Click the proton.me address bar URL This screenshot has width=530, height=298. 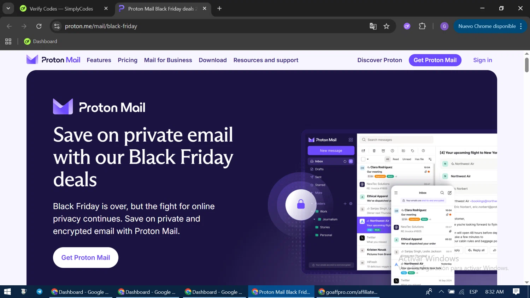[x=101, y=26]
